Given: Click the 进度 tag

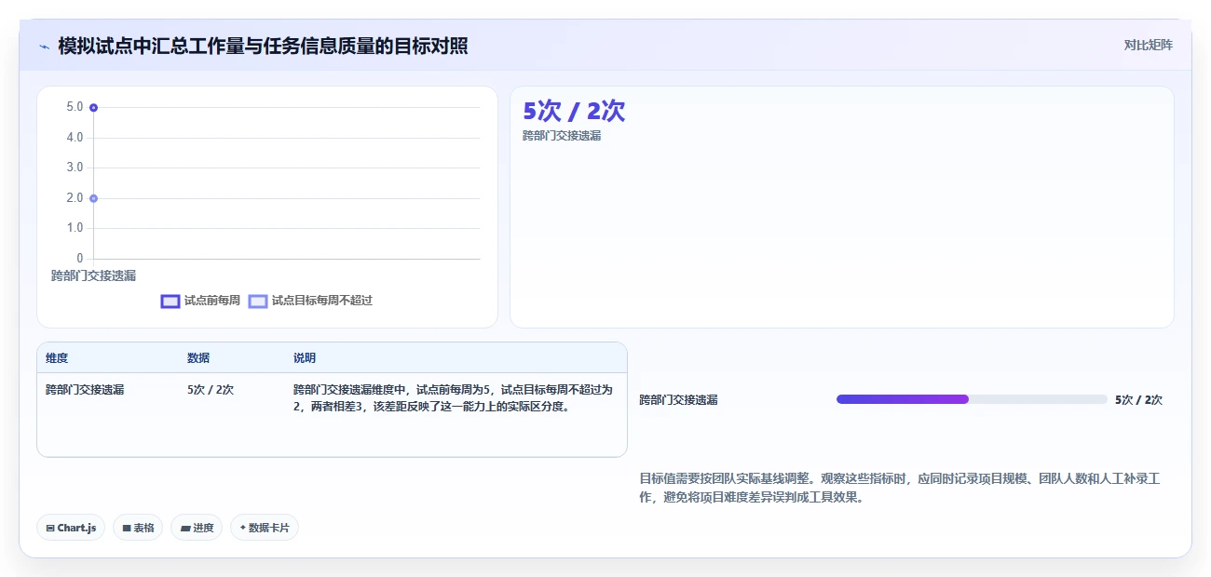Looking at the screenshot, I should pyautogui.click(x=197, y=528).
